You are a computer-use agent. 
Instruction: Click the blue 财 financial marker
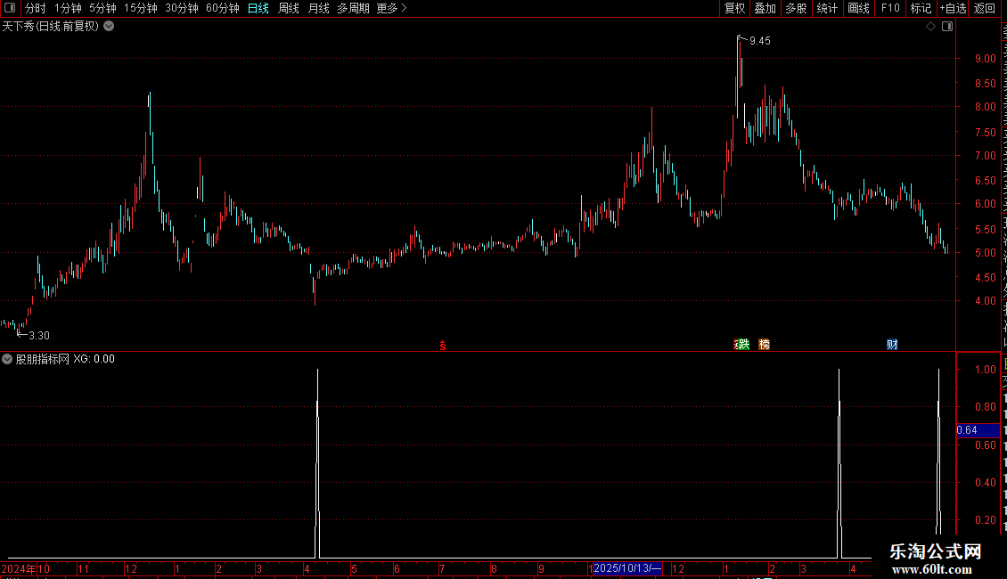click(892, 345)
